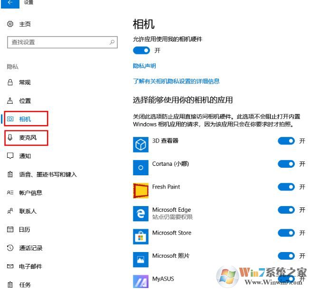The width and height of the screenshot is (310, 289).
Task: Click the MyASUS app icon
Action: click(x=141, y=282)
